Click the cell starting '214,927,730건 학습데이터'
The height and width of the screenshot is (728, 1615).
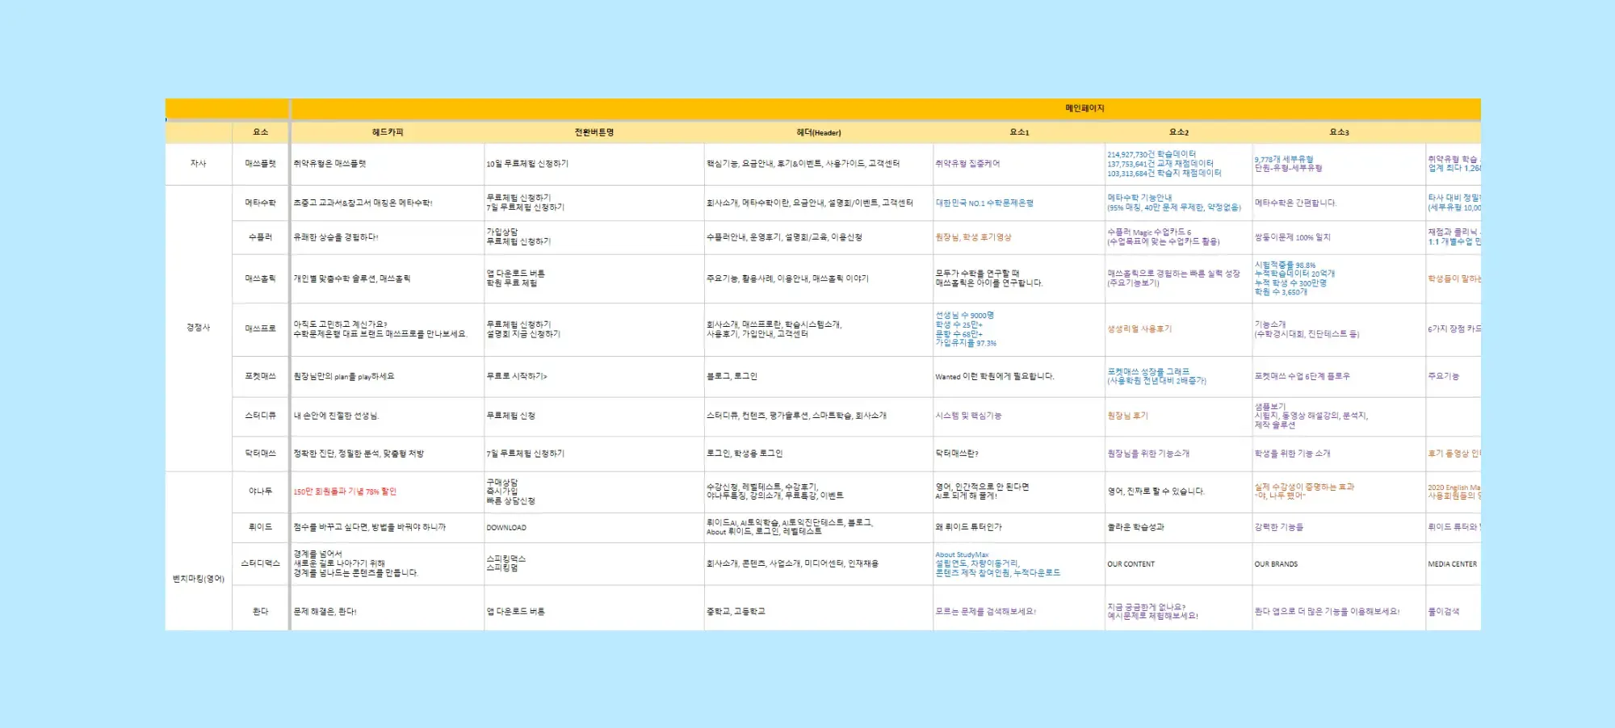[1179, 164]
